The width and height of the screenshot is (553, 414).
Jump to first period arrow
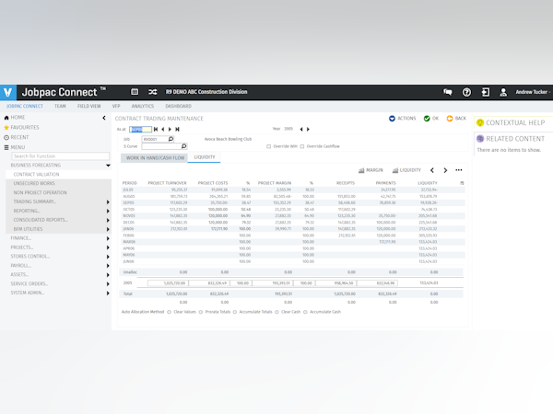click(156, 129)
